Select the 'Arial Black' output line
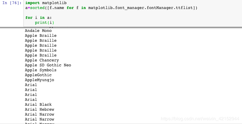Screen dimensions: 242x124 (38, 105)
